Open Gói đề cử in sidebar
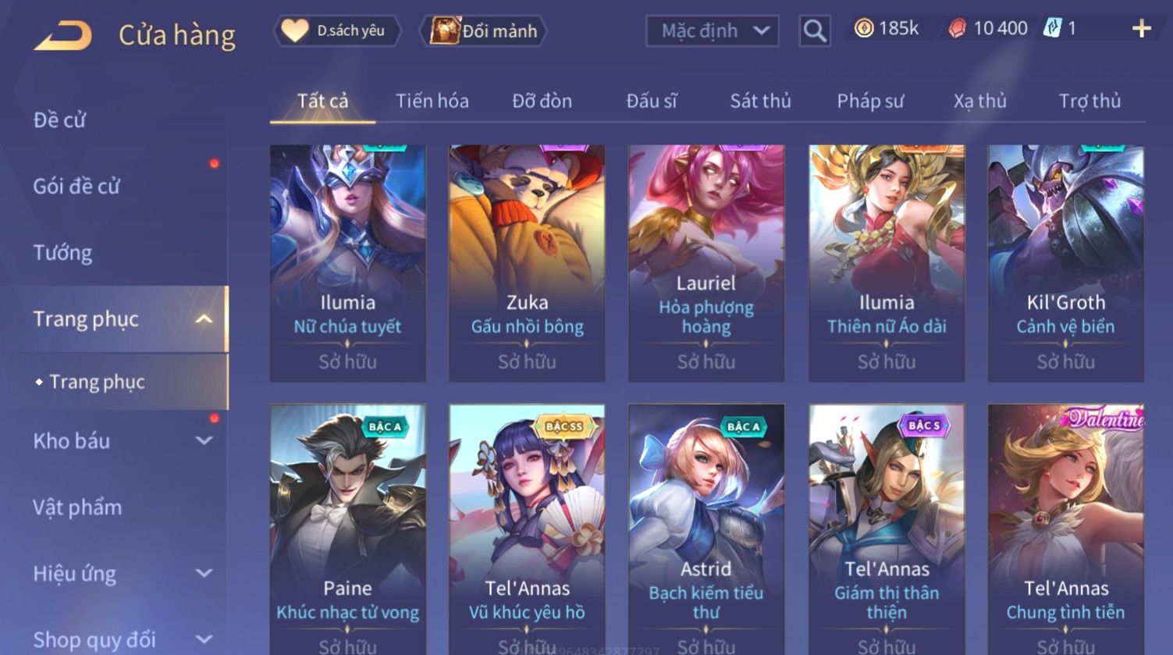The image size is (1173, 655). pos(76,187)
